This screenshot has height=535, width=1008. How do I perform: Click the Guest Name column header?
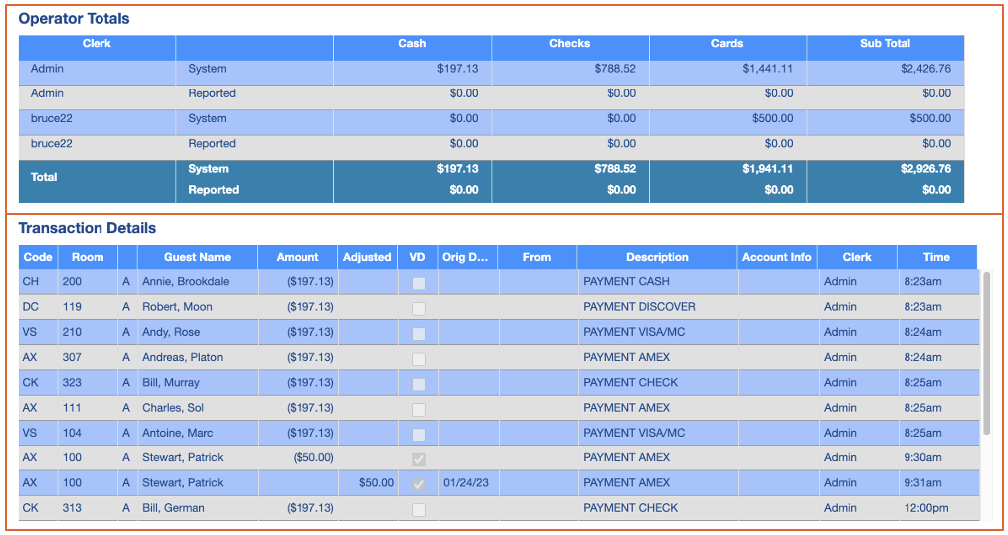197,257
